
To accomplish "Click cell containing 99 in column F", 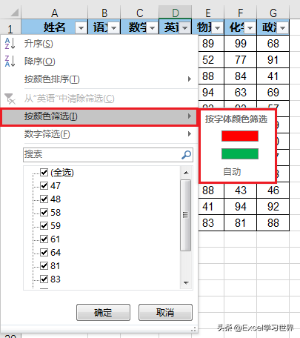I will tap(241, 44).
